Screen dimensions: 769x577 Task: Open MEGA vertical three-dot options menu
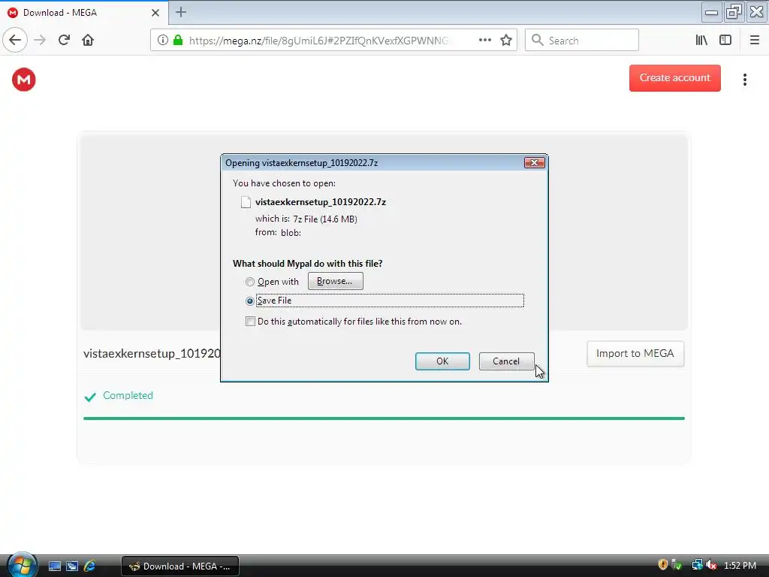pyautogui.click(x=744, y=80)
